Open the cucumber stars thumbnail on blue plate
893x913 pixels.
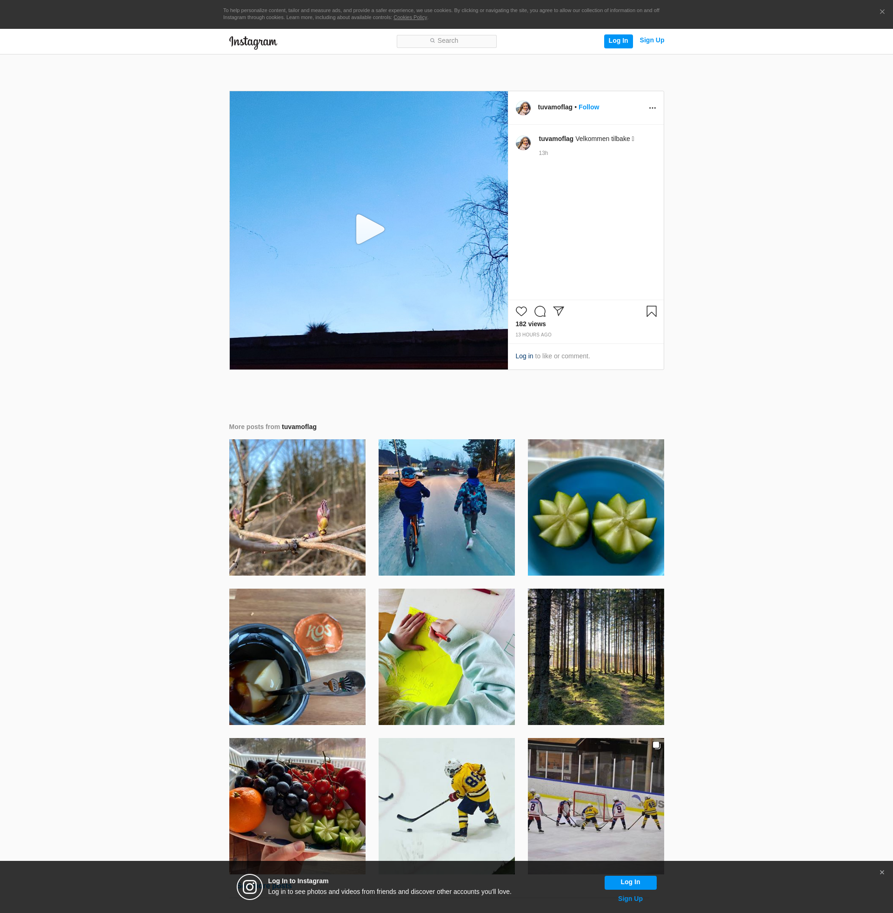point(596,507)
